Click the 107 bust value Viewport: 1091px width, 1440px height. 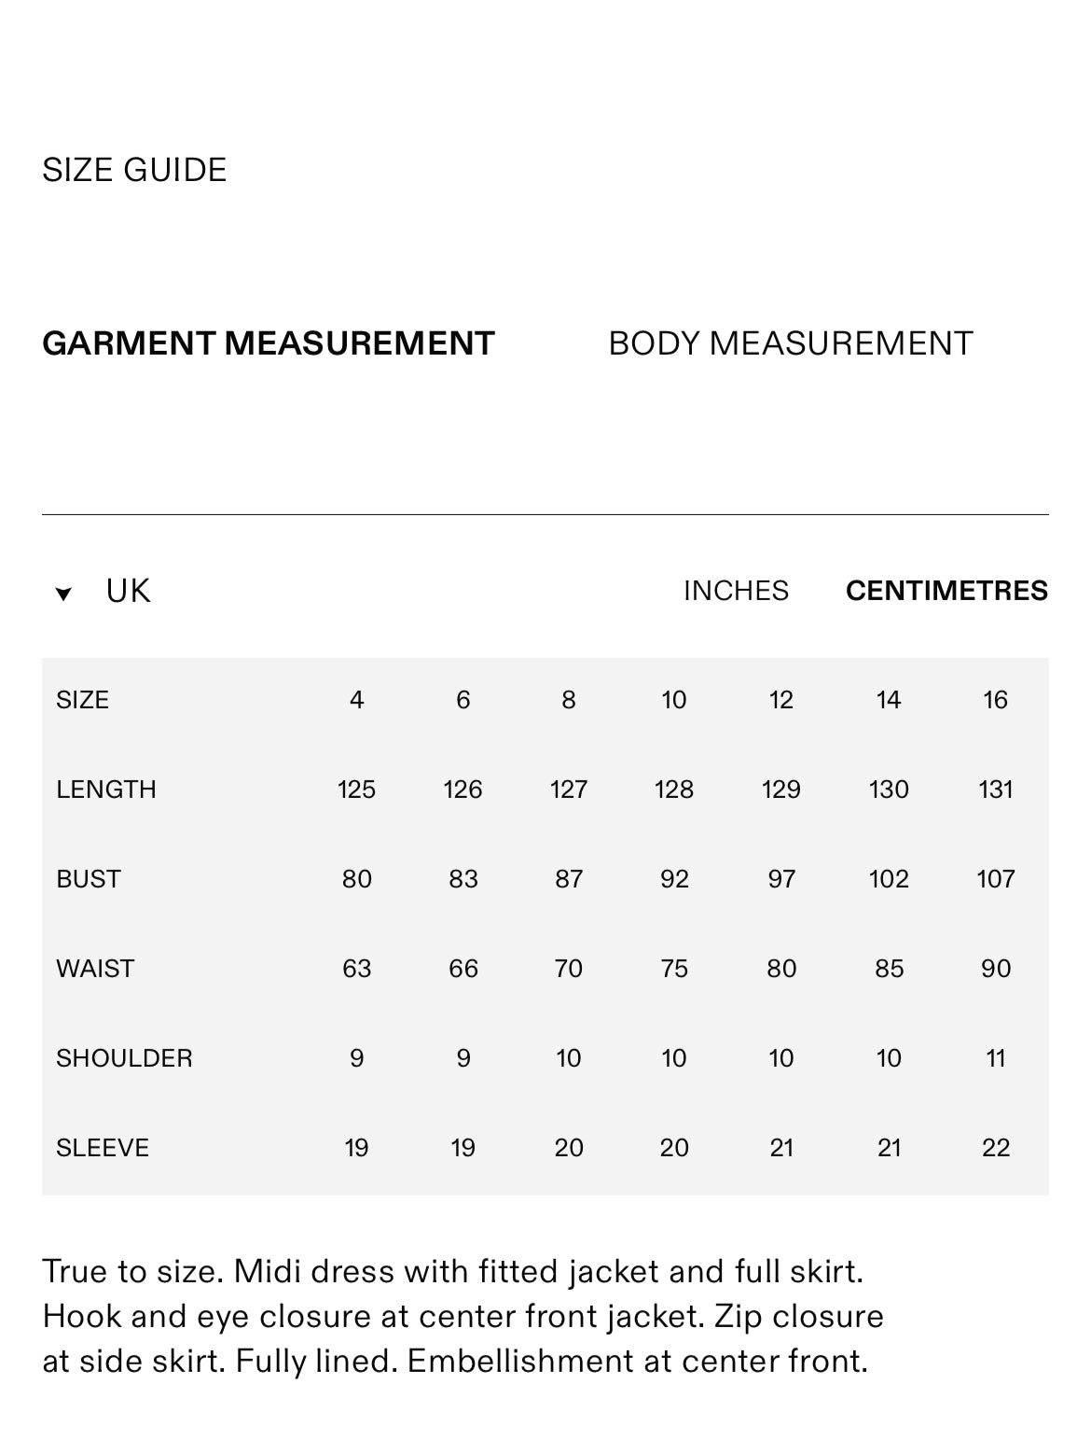[995, 879]
